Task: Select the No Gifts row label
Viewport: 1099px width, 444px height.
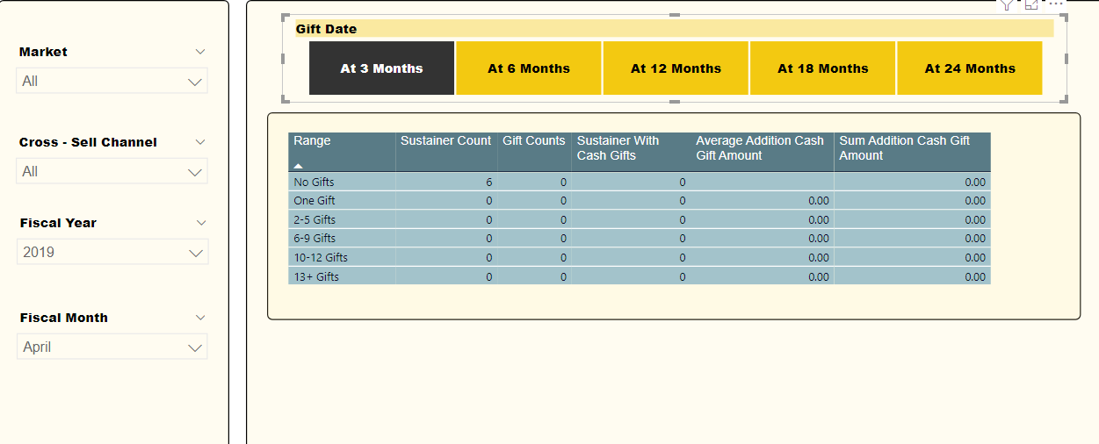Action: (314, 183)
